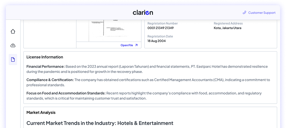Click the License Information heading
The width and height of the screenshot is (286, 128).
(45, 57)
